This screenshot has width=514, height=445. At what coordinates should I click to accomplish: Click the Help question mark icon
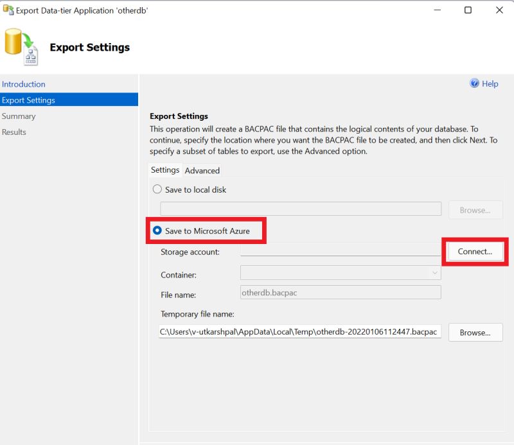474,83
